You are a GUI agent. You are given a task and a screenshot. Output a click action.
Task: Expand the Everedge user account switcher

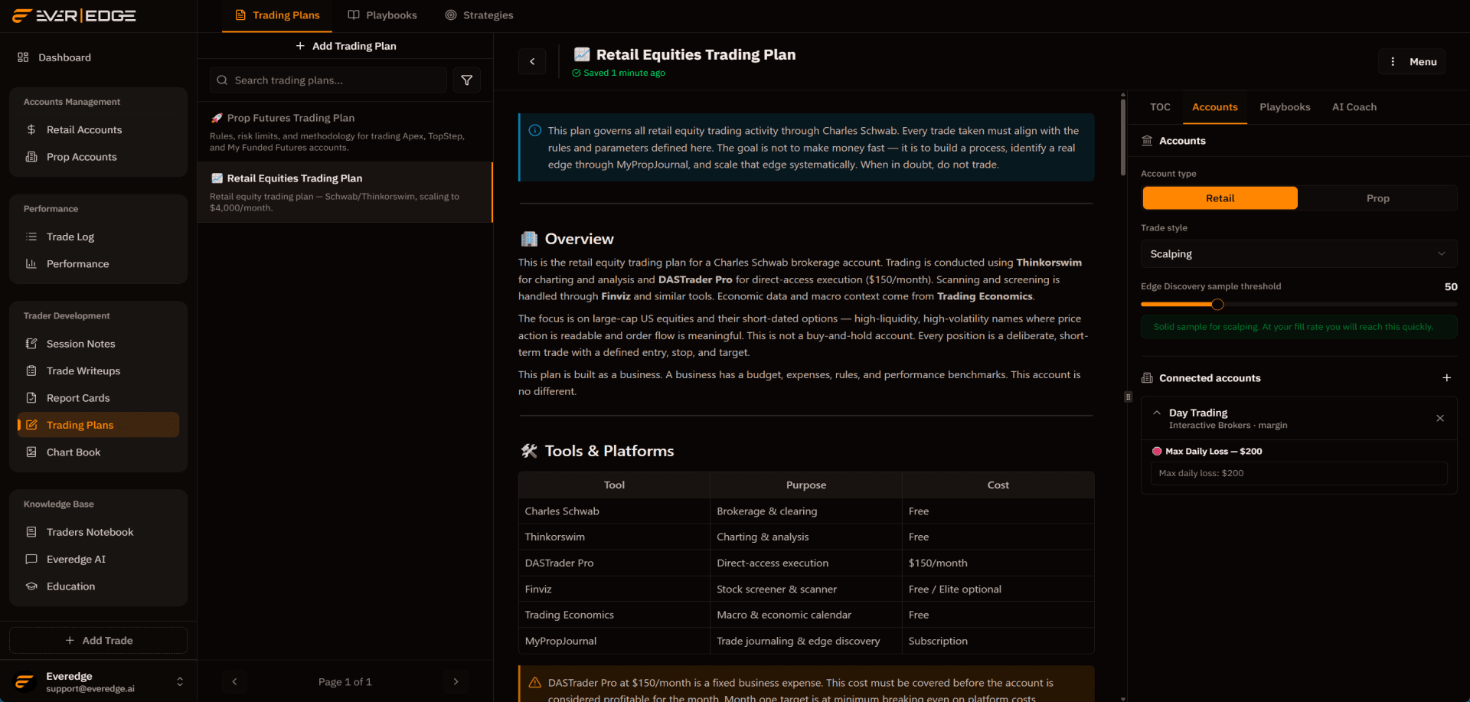pyautogui.click(x=180, y=681)
